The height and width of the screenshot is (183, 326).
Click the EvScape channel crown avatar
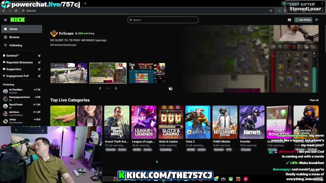click(54, 33)
